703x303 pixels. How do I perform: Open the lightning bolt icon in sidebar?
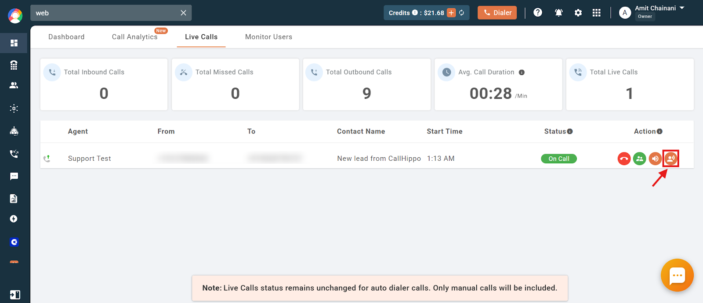coord(14,219)
